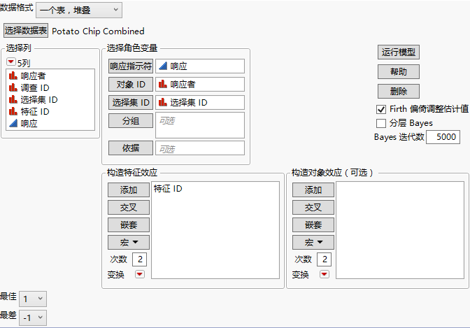Uncheck Firth 偏倚调整估计值 checkbox
Screen dimensions: 470x328
click(381, 109)
